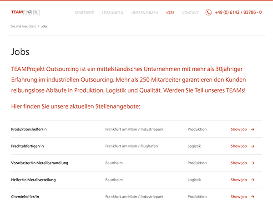Select the Helfer/in Metallverteilung job title
The width and height of the screenshot is (273, 208).
33,180
